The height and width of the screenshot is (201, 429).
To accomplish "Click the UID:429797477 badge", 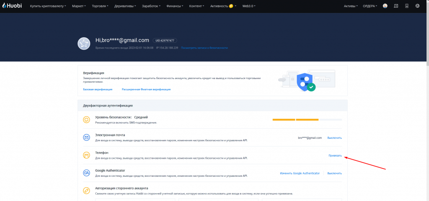I will 165,41.
